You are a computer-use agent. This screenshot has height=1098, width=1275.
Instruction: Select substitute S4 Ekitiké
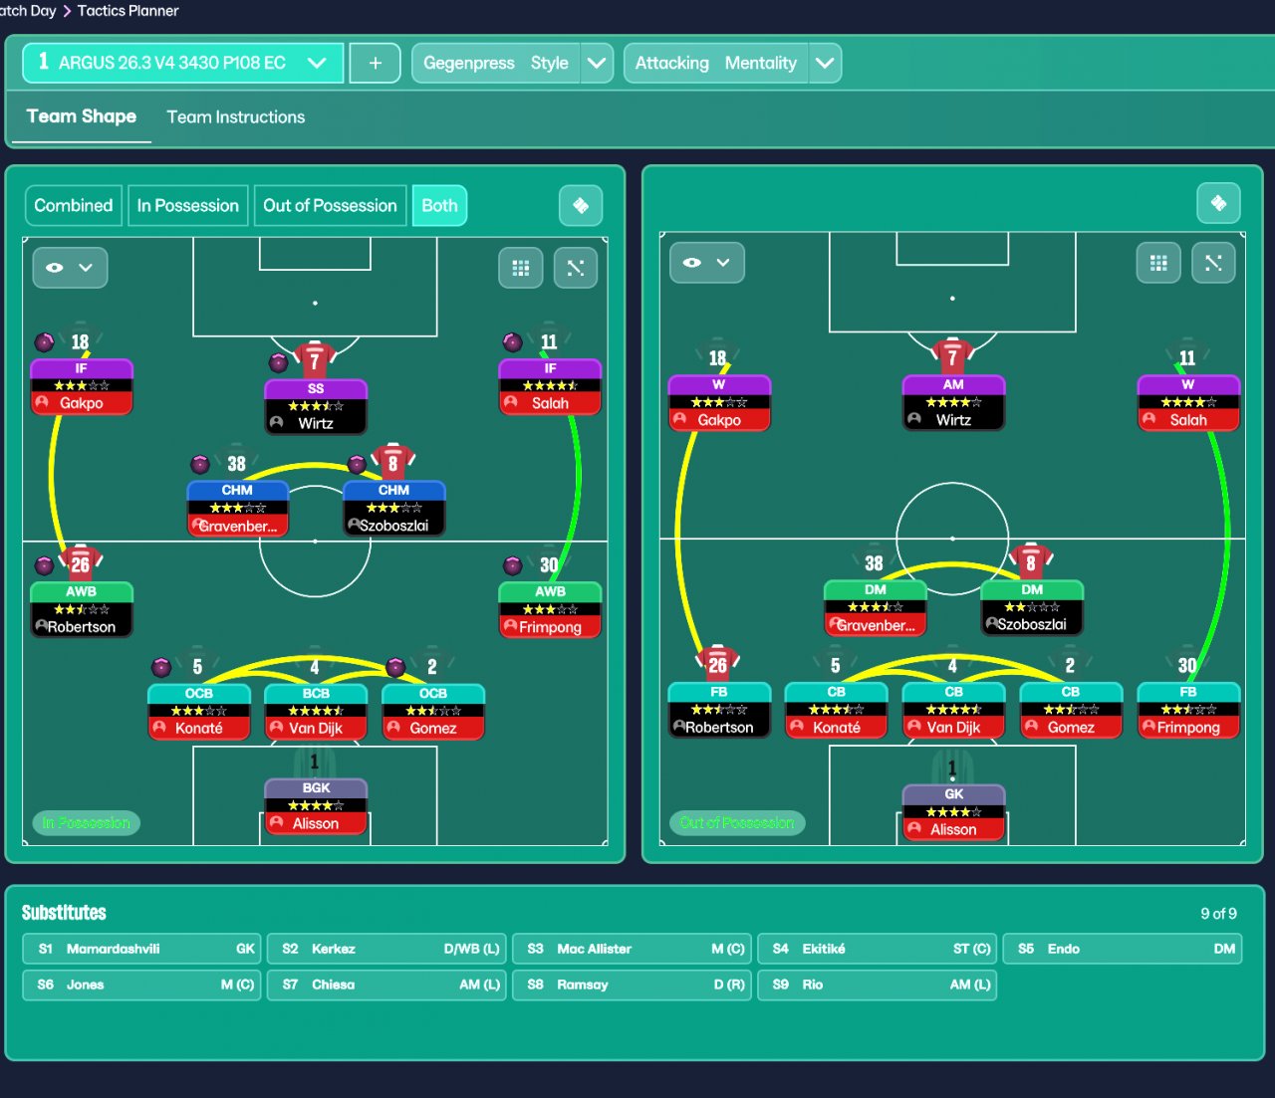pyautogui.click(x=877, y=949)
